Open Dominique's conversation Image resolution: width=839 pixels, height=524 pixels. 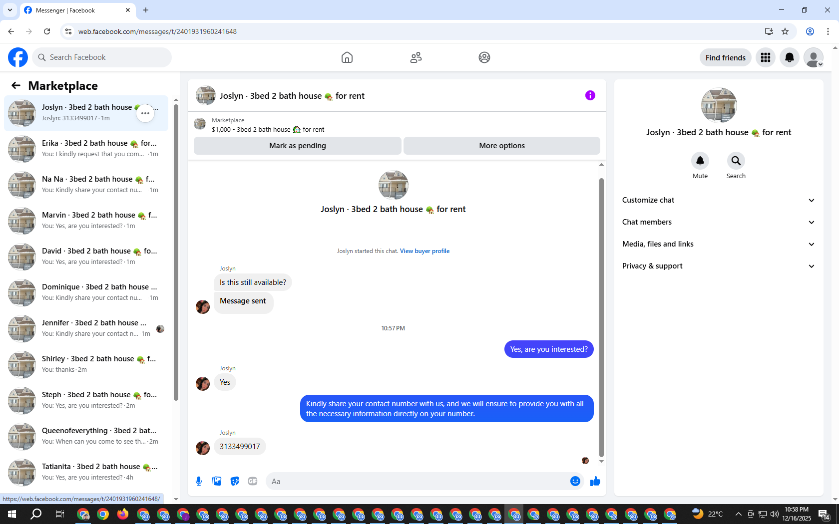point(86,292)
